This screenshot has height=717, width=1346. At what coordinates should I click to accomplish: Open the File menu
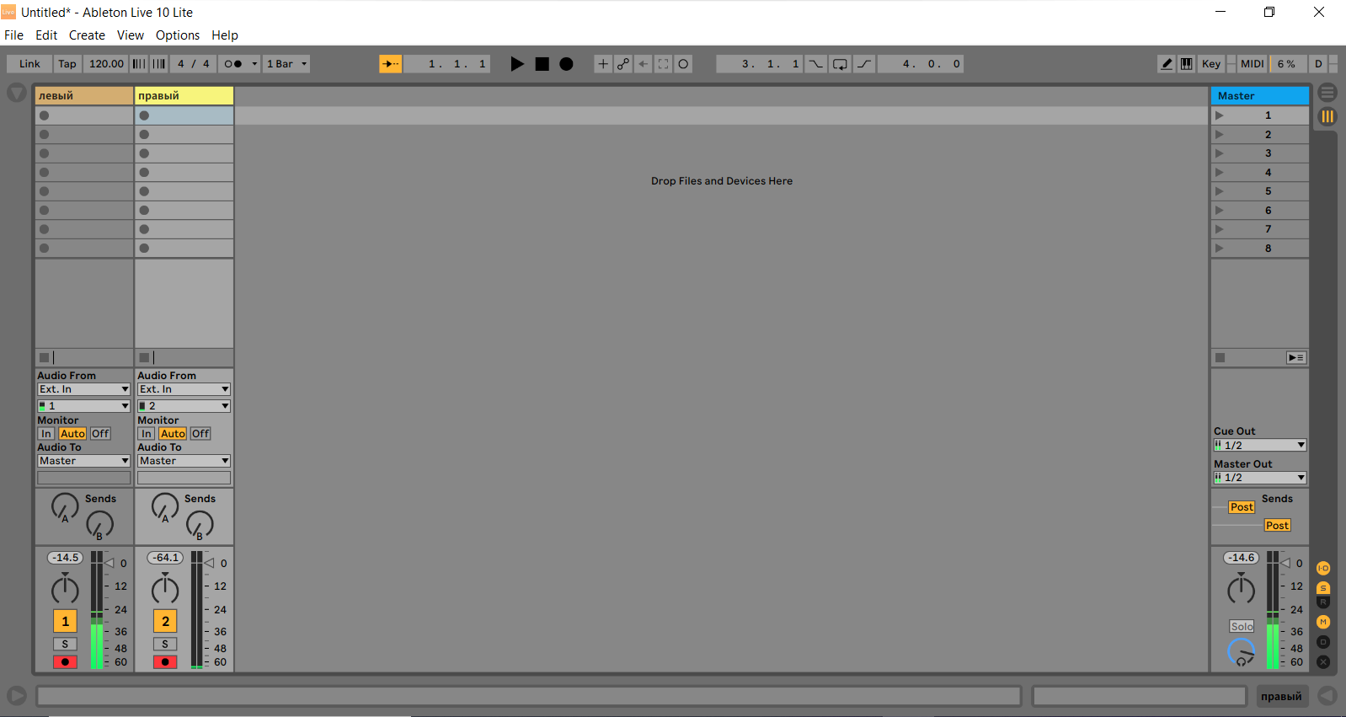[13, 35]
